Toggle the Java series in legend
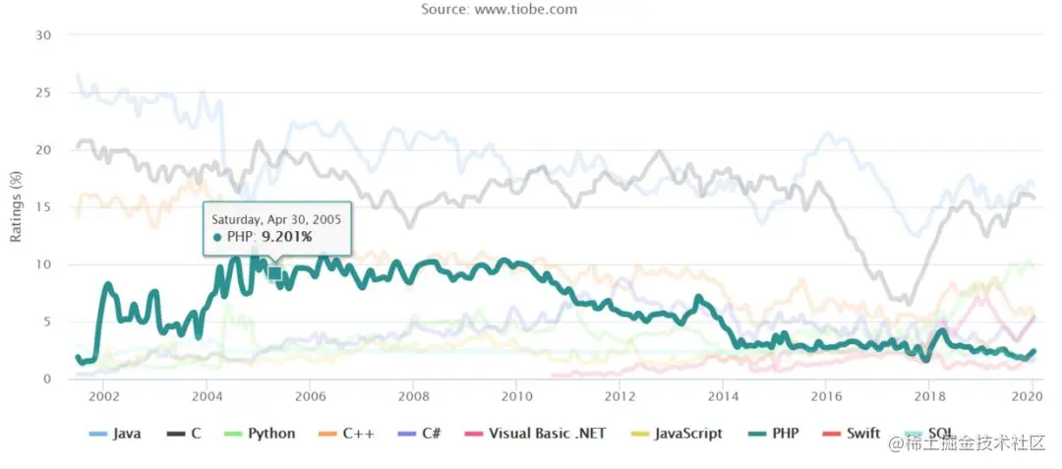 point(115,434)
